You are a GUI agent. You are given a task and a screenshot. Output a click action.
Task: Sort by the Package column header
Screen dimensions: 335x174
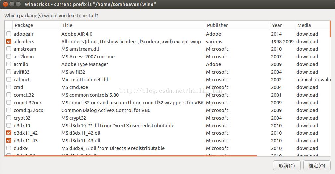(36, 25)
